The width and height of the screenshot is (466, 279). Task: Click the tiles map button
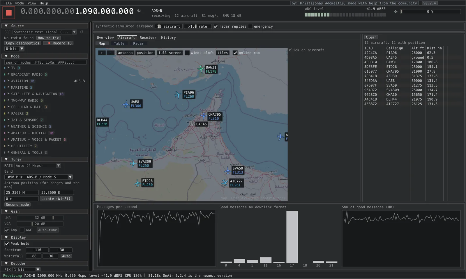tap(223, 53)
